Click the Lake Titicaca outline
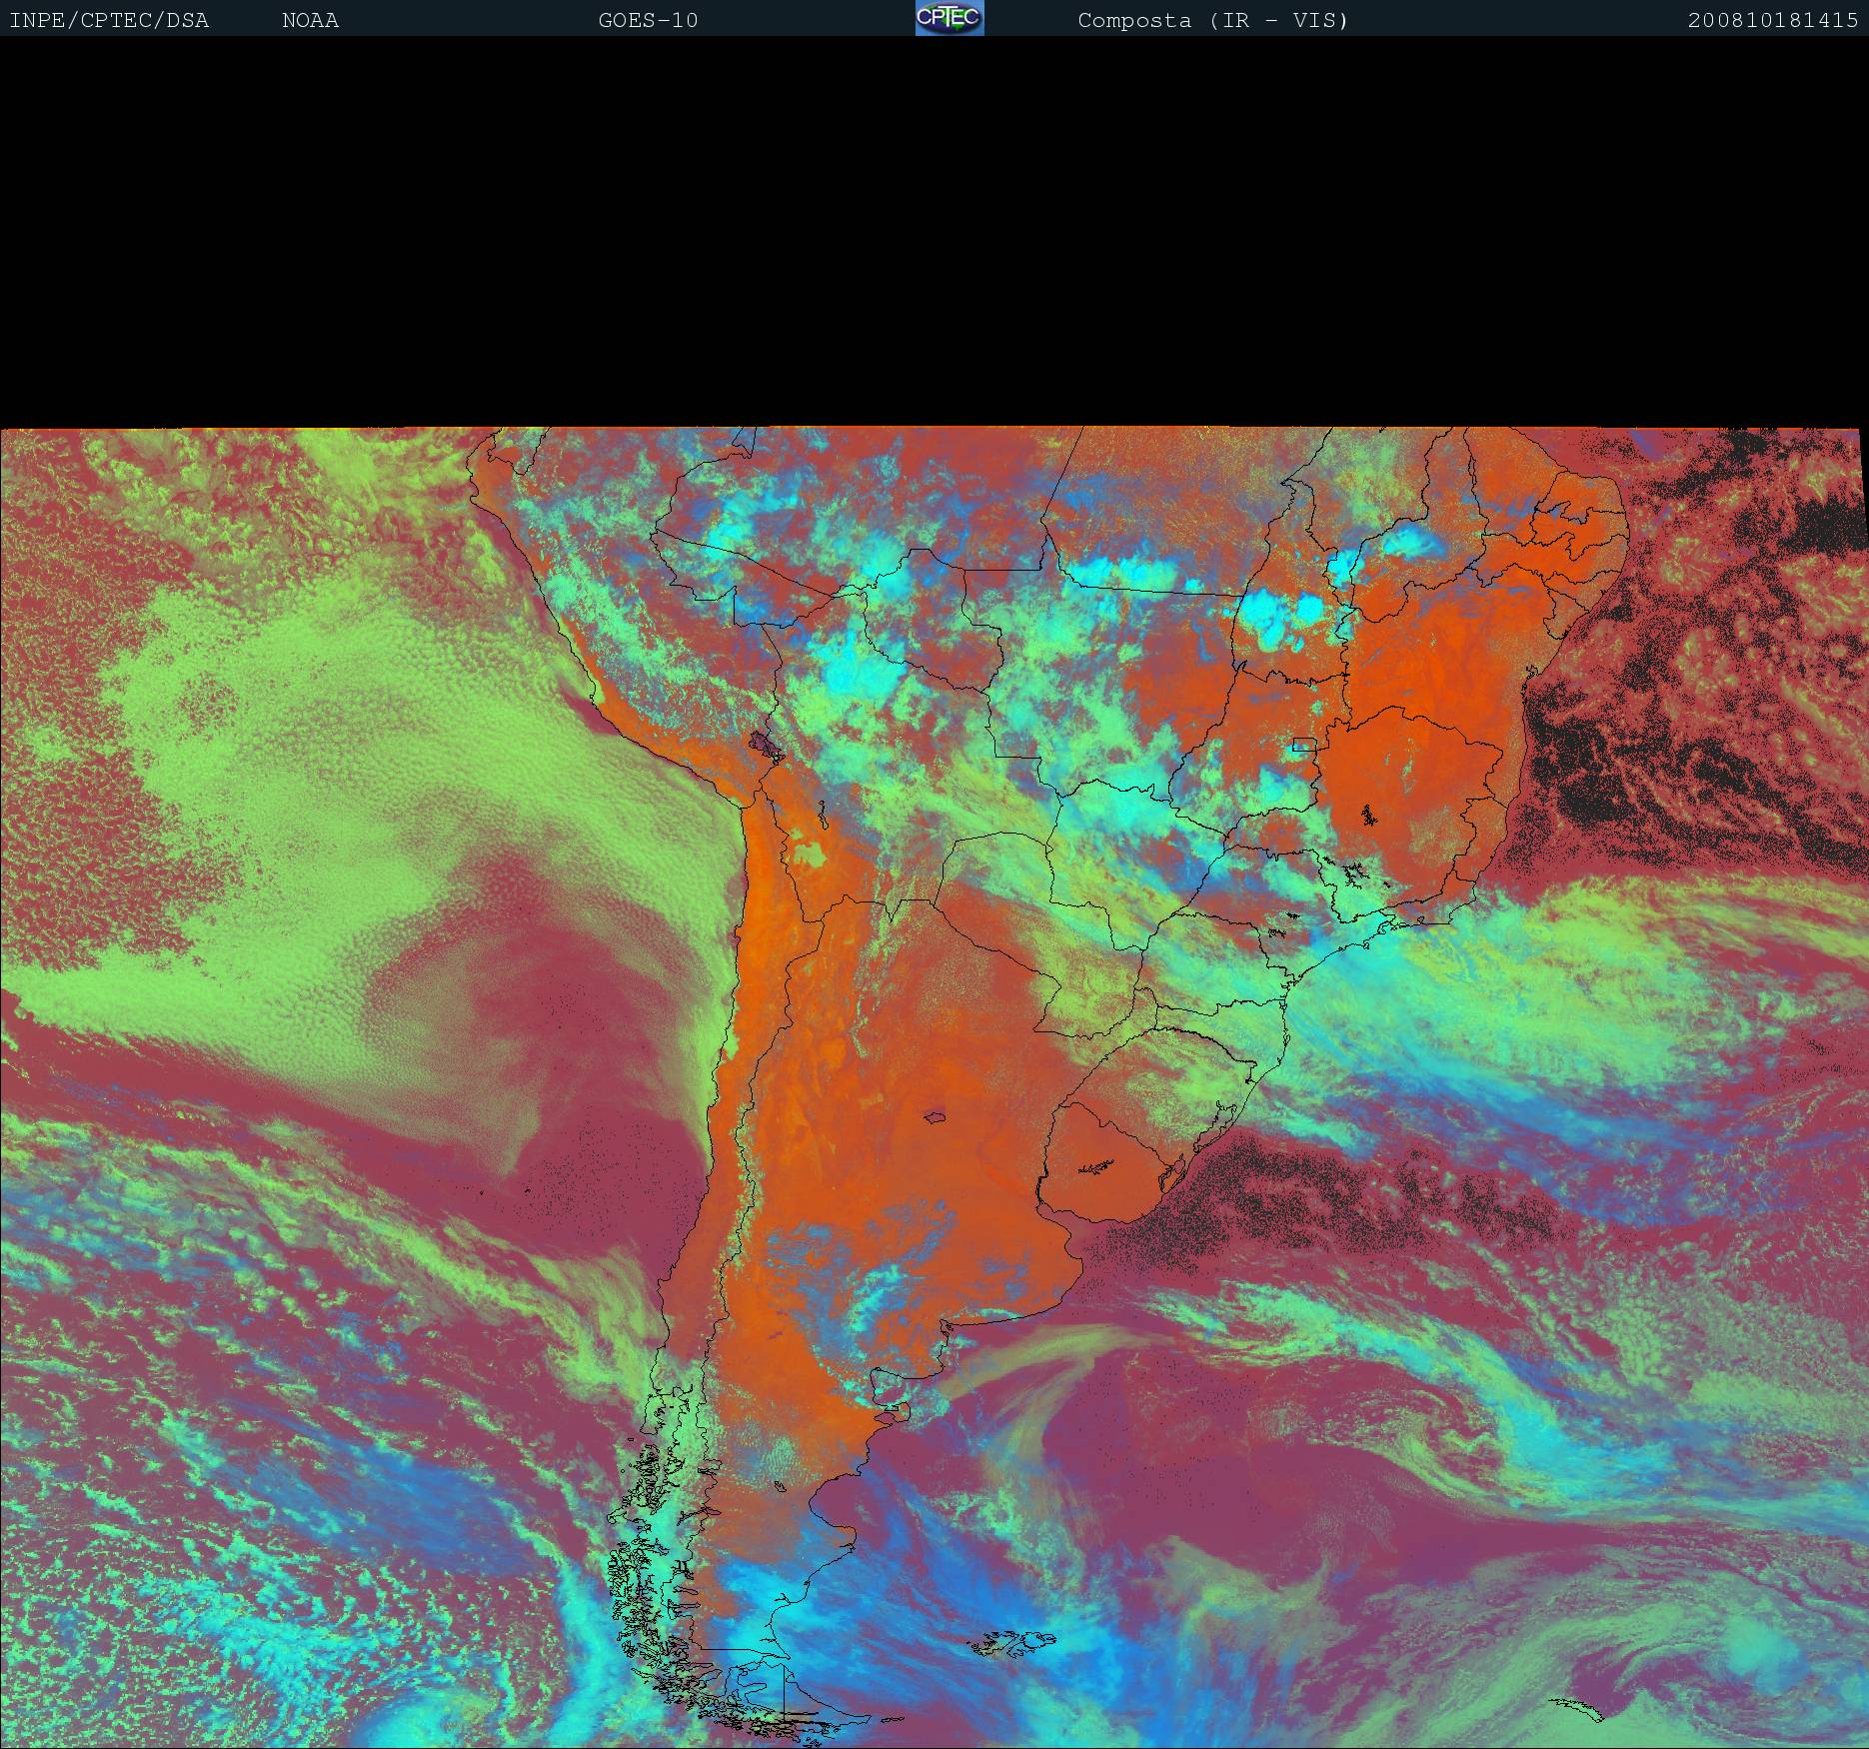This screenshot has height=1749, width=1869. tap(768, 745)
